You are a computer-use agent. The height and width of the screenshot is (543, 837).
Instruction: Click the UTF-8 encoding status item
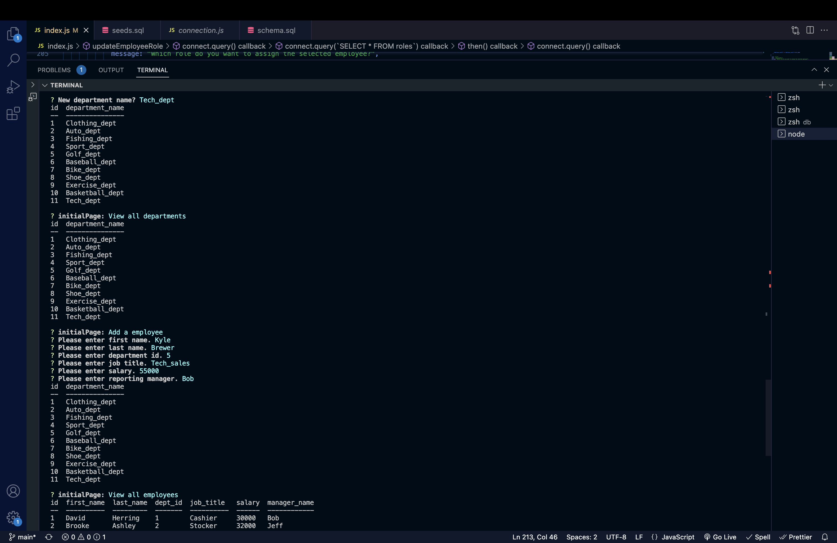tap(616, 537)
